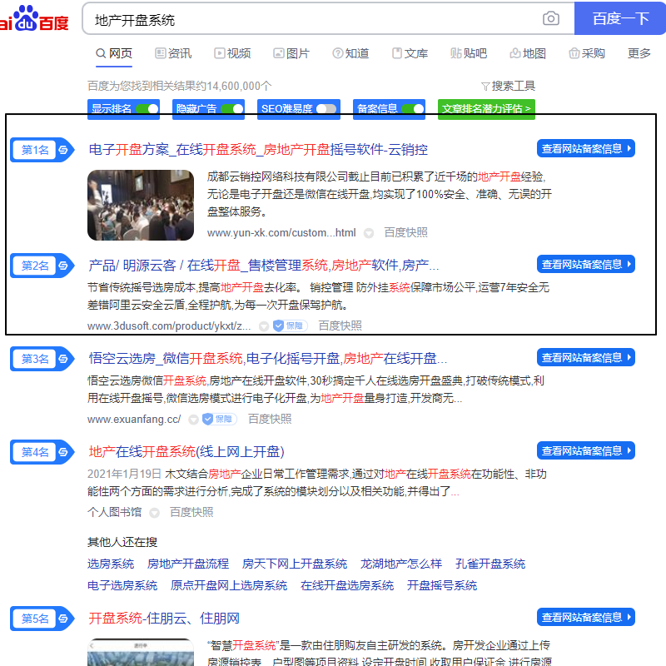Open 百度快照 for the exuanfang.cc result

[270, 420]
